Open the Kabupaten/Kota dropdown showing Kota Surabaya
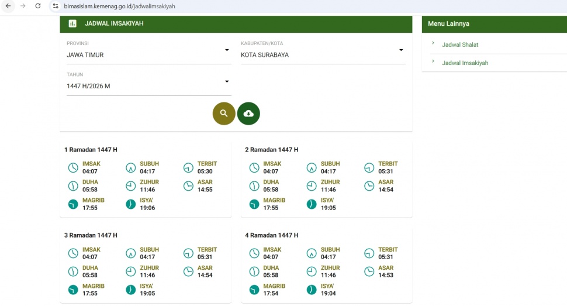 (323, 55)
